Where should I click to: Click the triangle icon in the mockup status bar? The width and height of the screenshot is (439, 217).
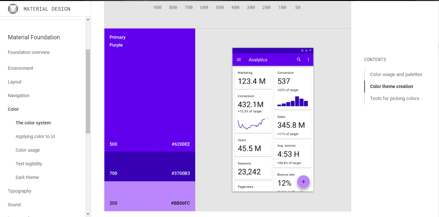tap(310, 50)
